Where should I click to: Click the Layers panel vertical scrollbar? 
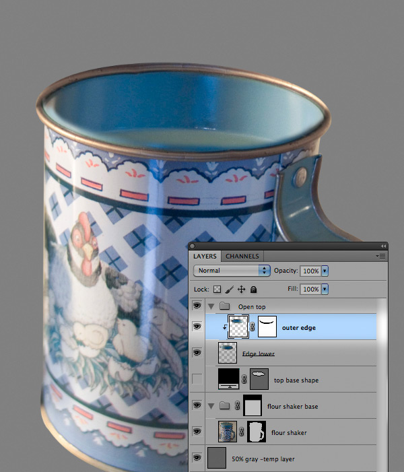(x=381, y=385)
